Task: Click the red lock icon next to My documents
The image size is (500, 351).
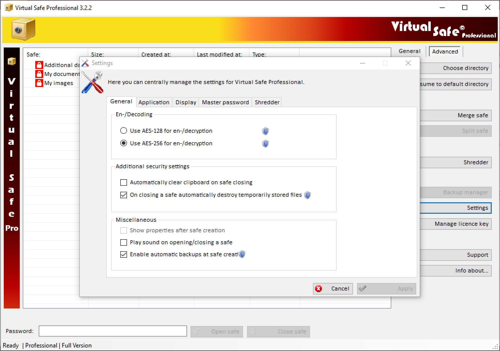Action: click(39, 74)
